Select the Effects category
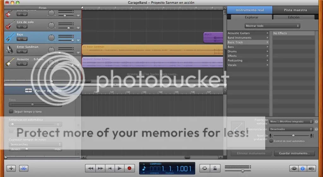Image resolution: width=323 pixels, height=177 pixels. click(248, 56)
